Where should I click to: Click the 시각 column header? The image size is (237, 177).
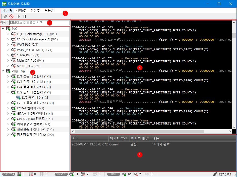[90, 139]
